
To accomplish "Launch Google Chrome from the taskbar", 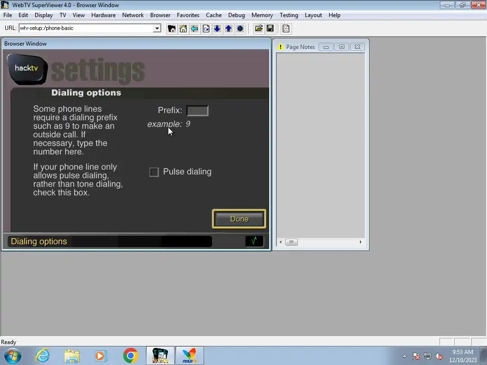I will click(130, 355).
